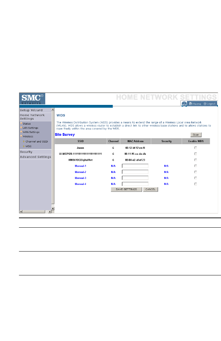Click the SMC Networks logo
The height and width of the screenshot is (341, 221).
(32, 99)
